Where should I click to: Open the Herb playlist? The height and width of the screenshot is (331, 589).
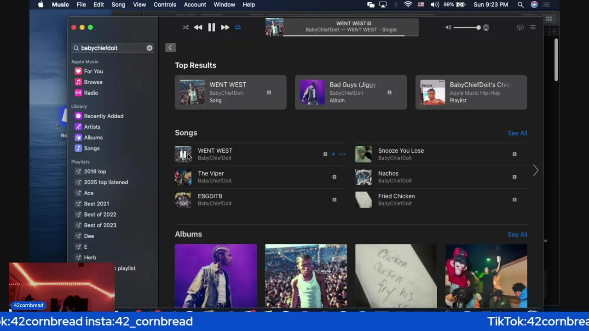click(90, 257)
